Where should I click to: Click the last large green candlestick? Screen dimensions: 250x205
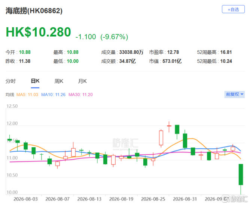pos(241,174)
